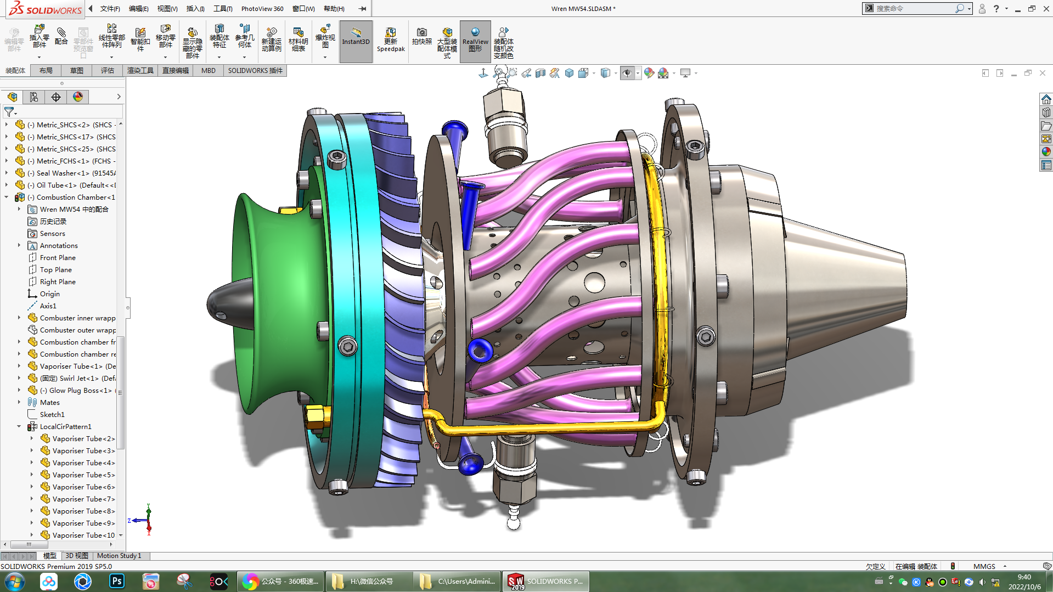
Task: Click the DisplayManager color ball tab
Action: [x=78, y=97]
